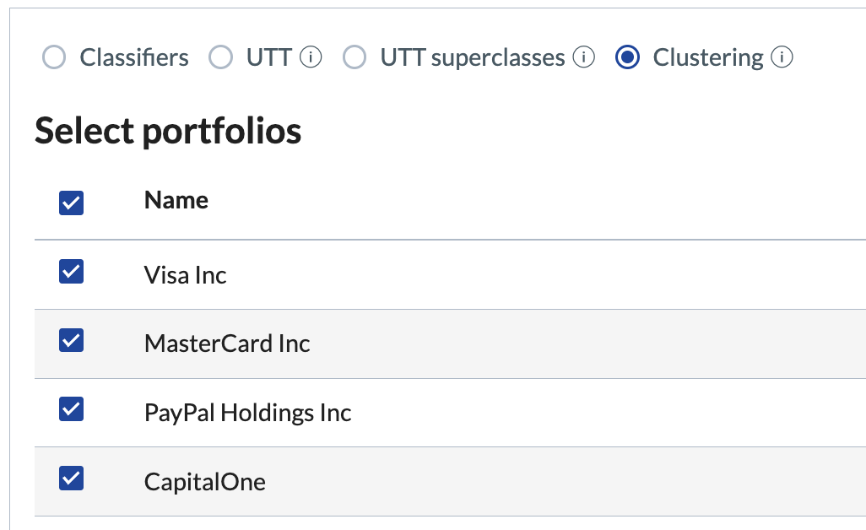Switch to the UTT superclasses radio option

[354, 57]
